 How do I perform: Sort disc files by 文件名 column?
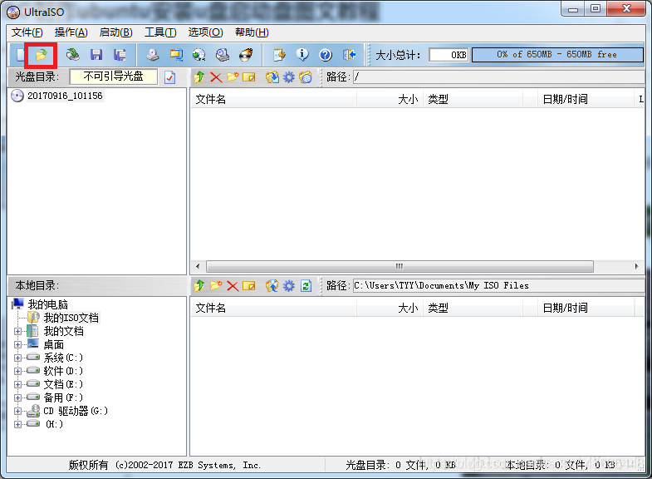[x=273, y=99]
